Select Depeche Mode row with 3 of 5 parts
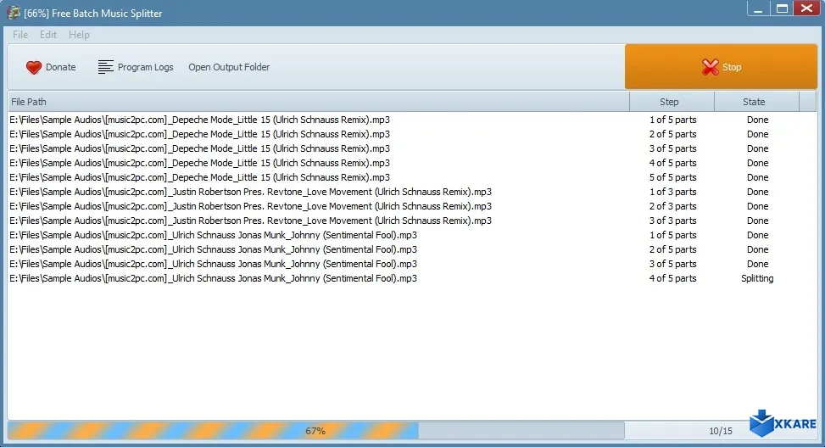 [x=412, y=148]
